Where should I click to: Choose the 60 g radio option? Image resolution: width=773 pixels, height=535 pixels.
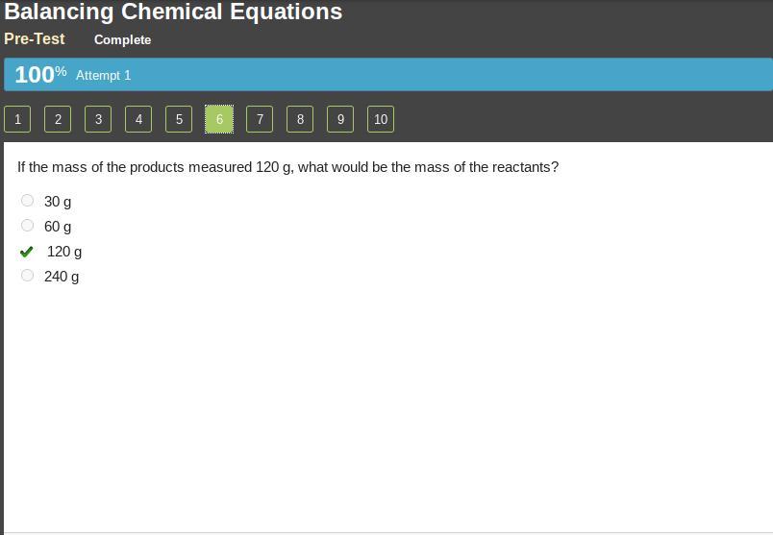click(27, 226)
